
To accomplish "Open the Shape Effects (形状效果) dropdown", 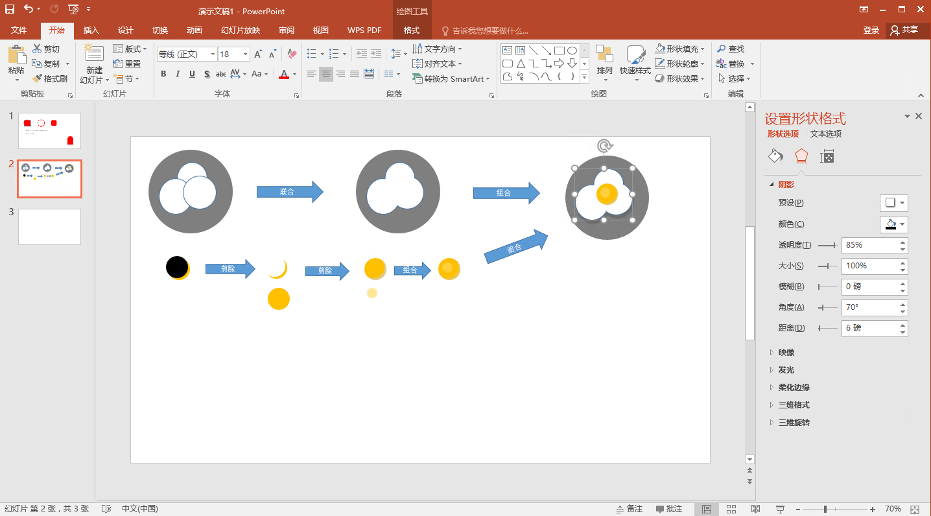I will tap(679, 78).
